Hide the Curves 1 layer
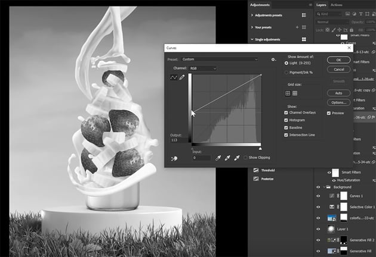 coord(318,196)
